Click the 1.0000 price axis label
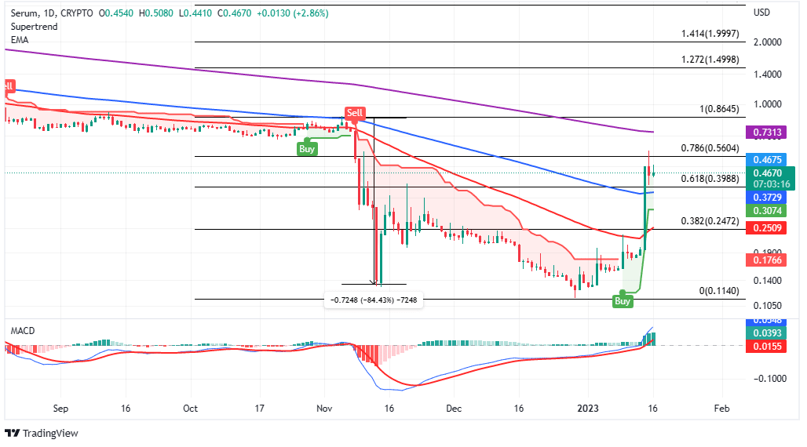807x447 pixels. click(768, 104)
